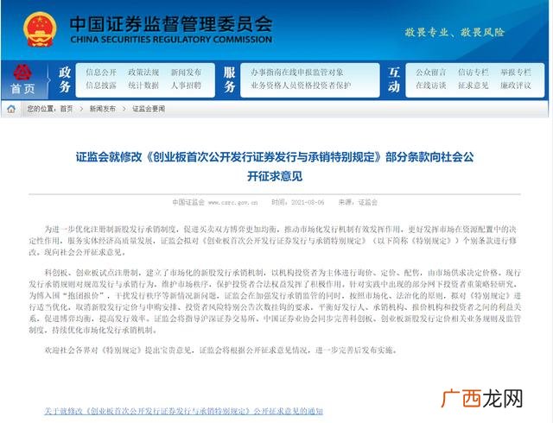Open 人事招聘 menu item

tap(186, 85)
